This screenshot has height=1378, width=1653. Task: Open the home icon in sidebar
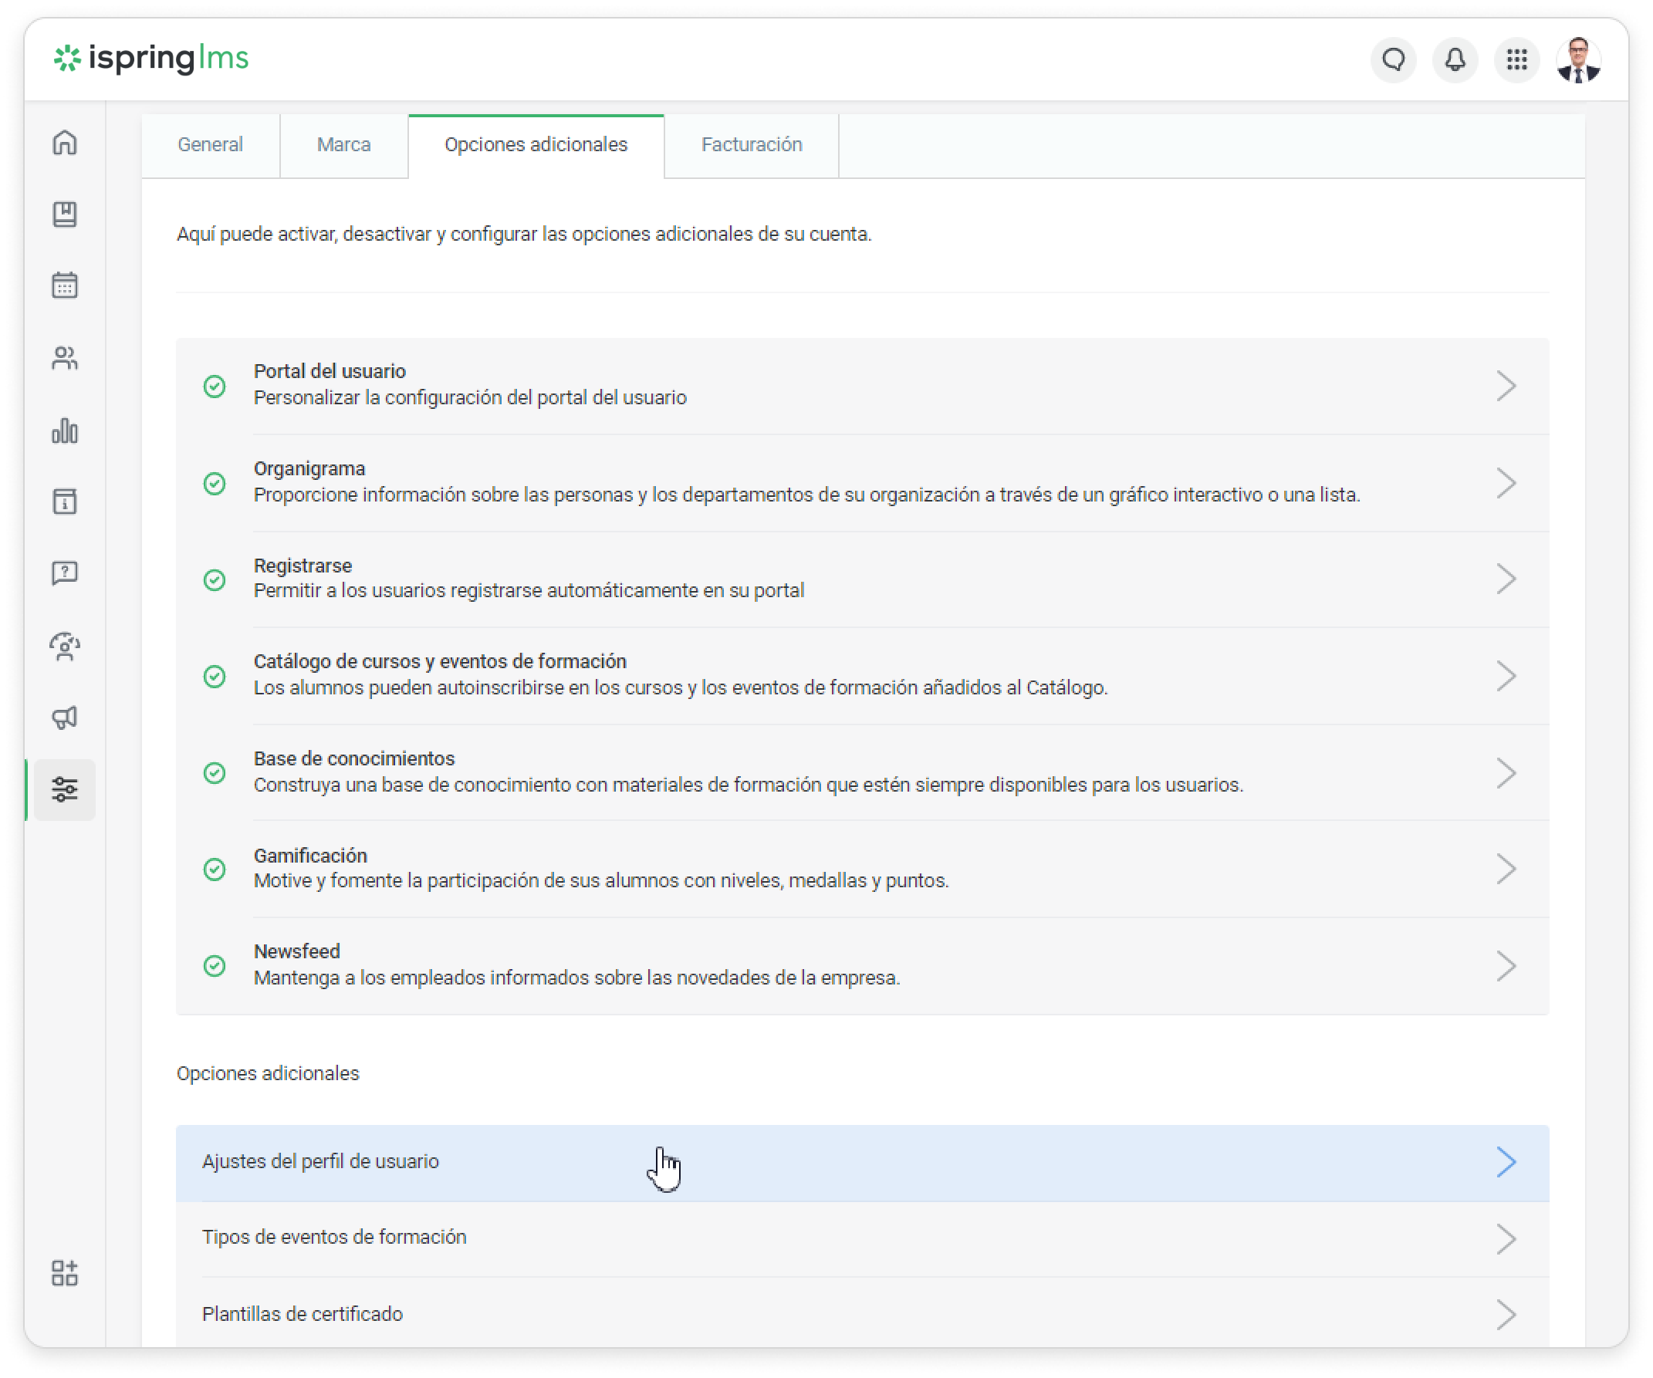65,143
